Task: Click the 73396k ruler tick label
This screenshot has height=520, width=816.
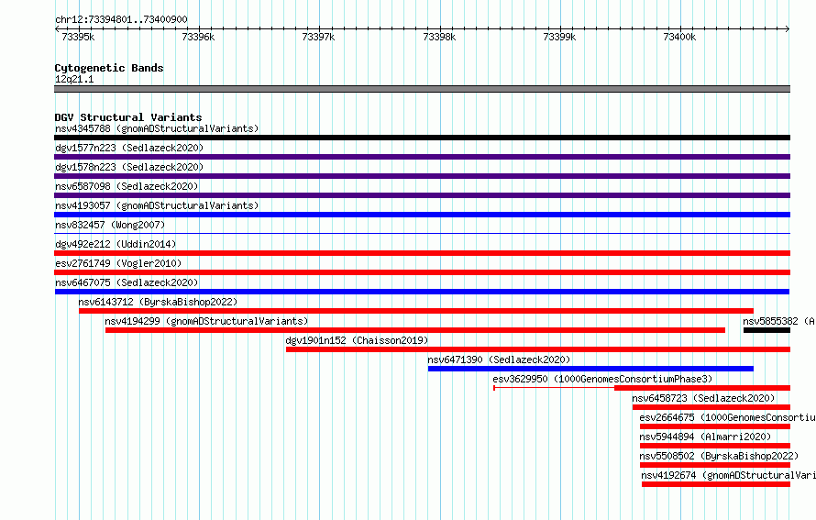Action: point(198,37)
